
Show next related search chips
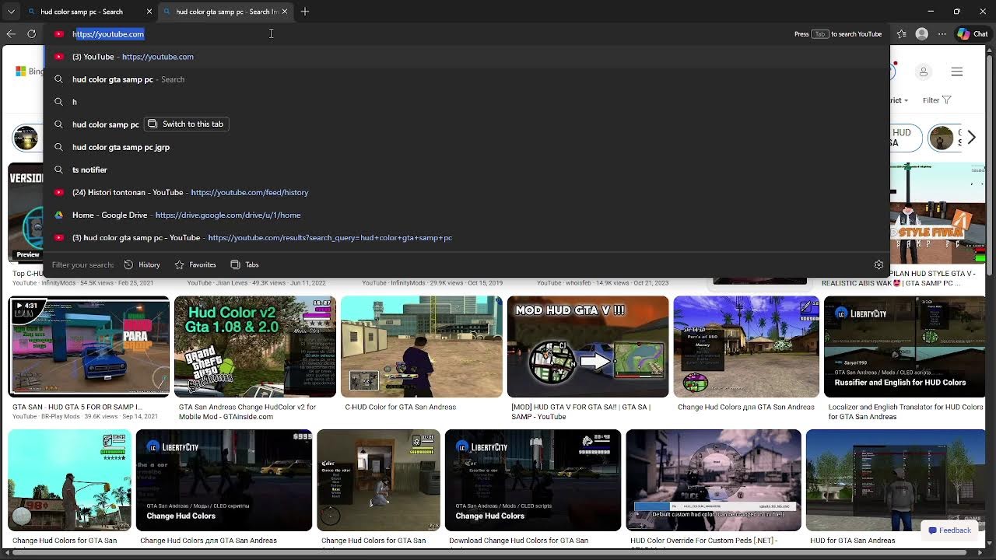[971, 138]
